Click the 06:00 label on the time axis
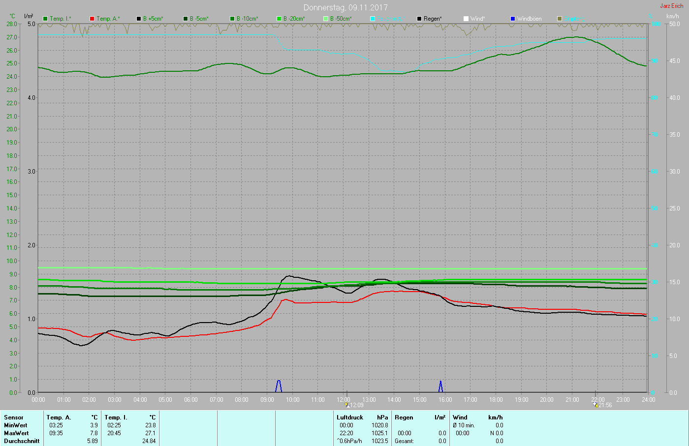Viewport: 689px width, 446px height. (x=191, y=399)
